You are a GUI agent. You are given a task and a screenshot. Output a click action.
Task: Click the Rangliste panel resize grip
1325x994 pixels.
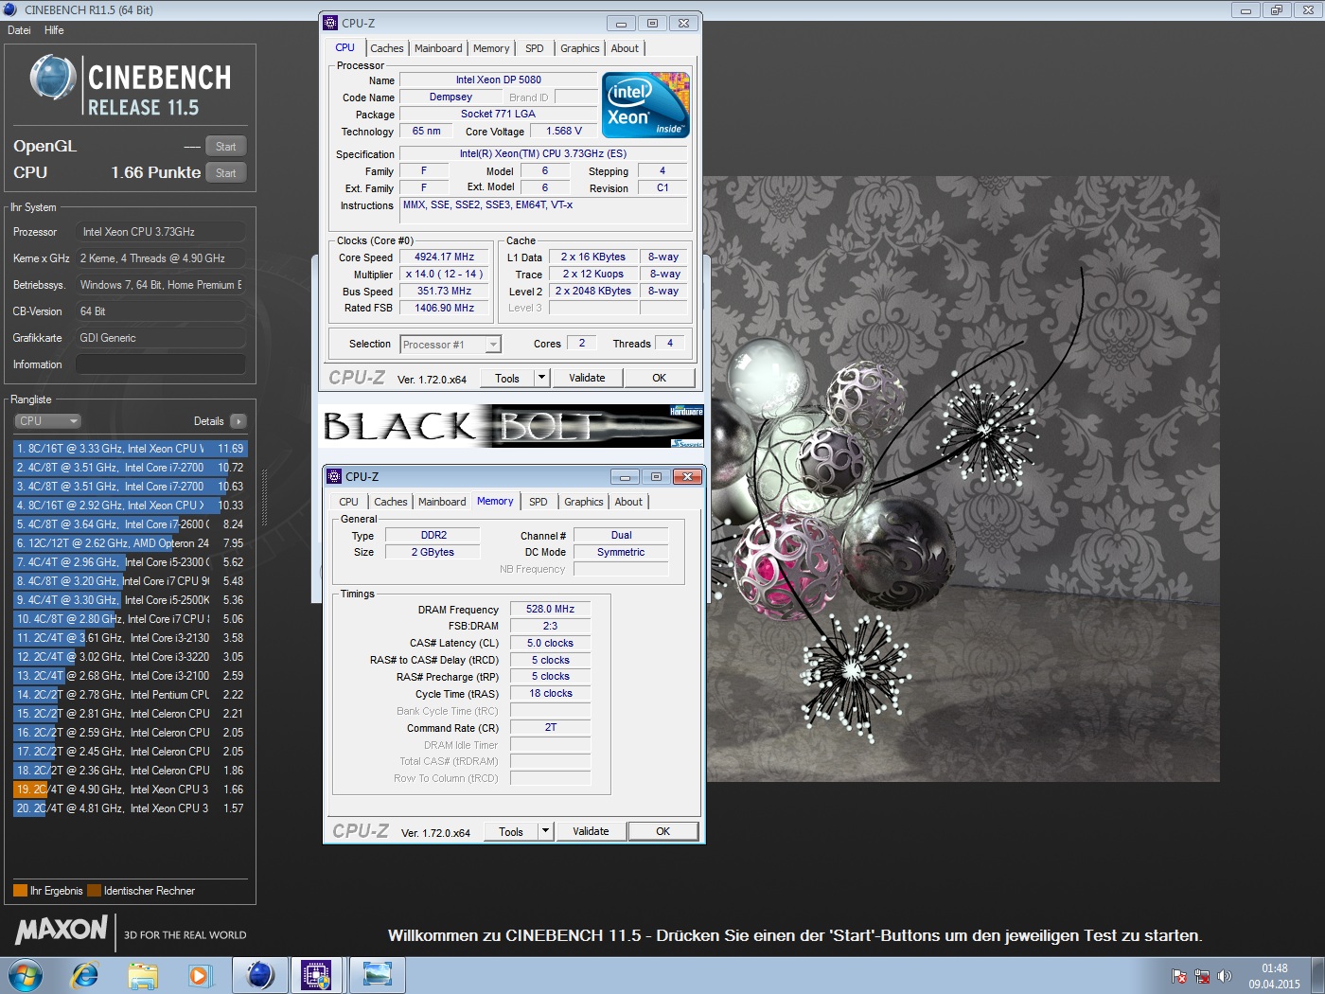(264, 496)
